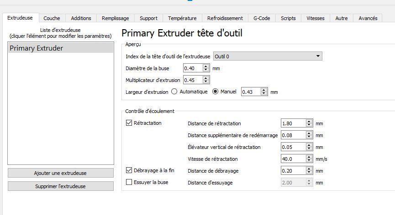Toggle the Débrayage à la fin checkbox

[129, 170]
